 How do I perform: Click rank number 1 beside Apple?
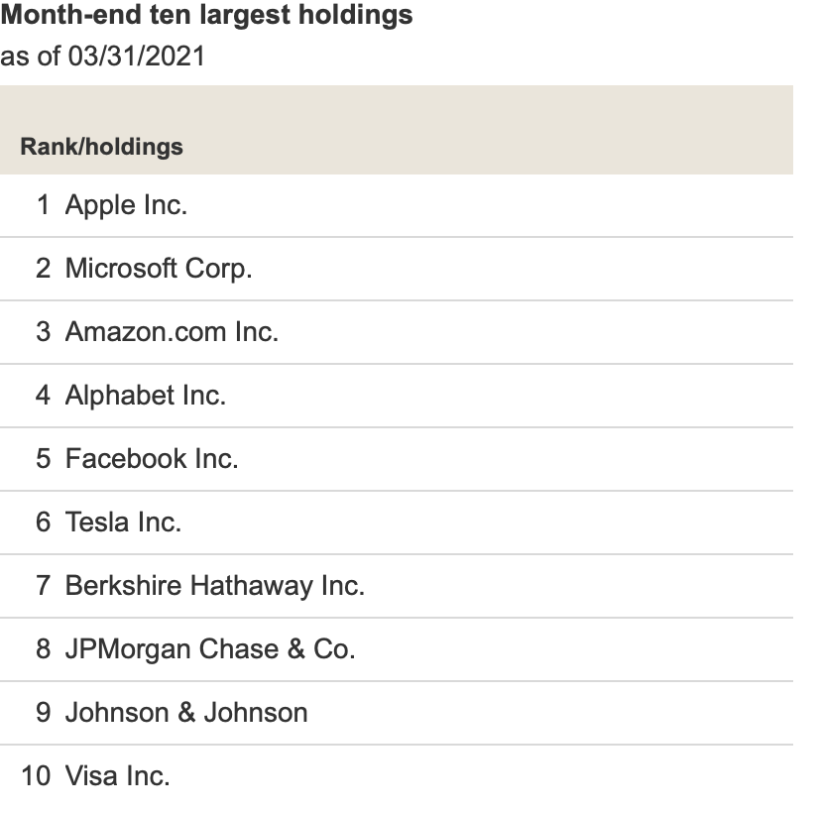[44, 204]
